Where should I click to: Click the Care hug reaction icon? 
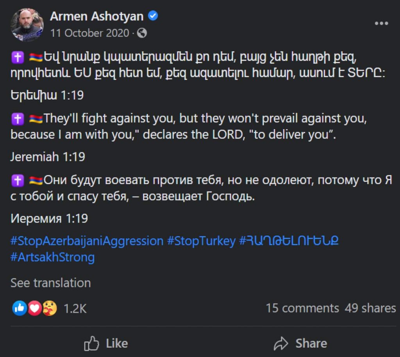point(50,309)
